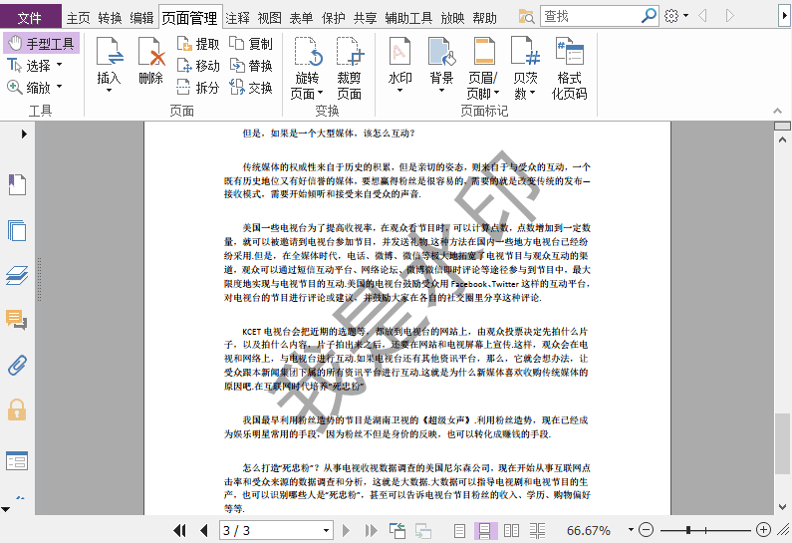Viewport: 792px width, 543px height.
Task: Expand the Insert dropdown arrow
Action: click(110, 91)
